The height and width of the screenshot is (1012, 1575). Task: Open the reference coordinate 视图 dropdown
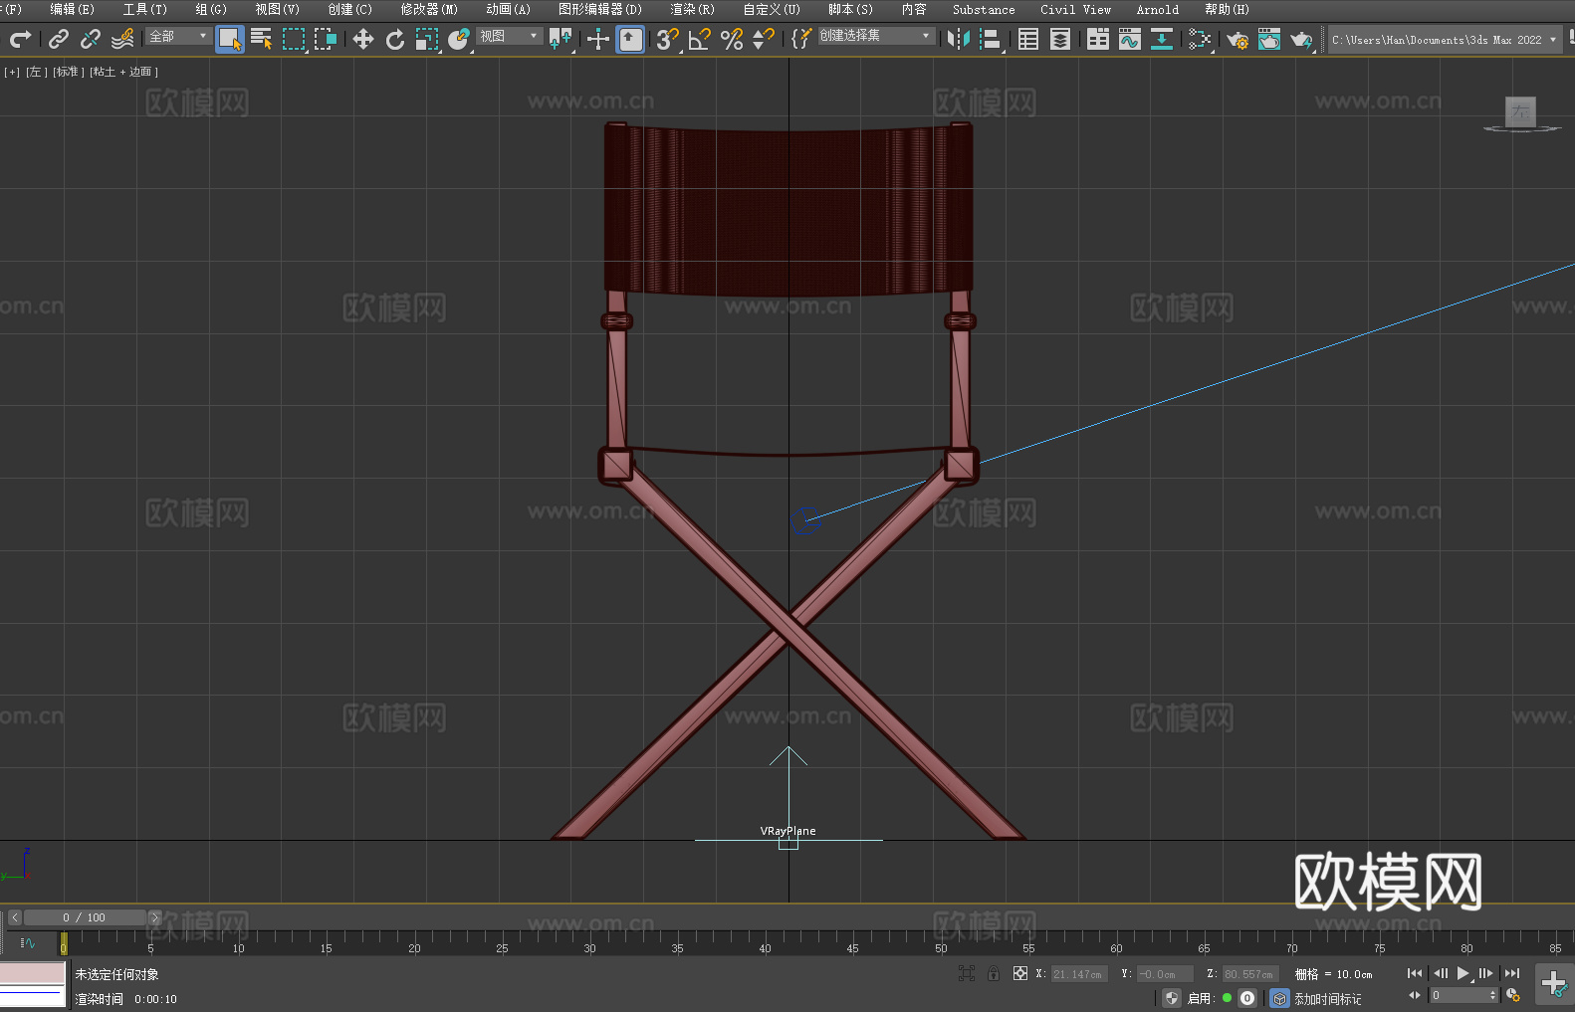(509, 36)
